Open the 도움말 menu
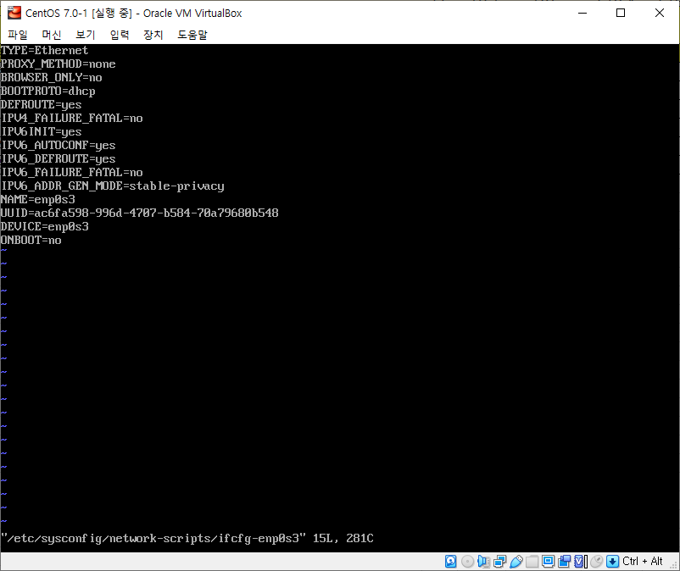The height and width of the screenshot is (571, 680). point(192,35)
